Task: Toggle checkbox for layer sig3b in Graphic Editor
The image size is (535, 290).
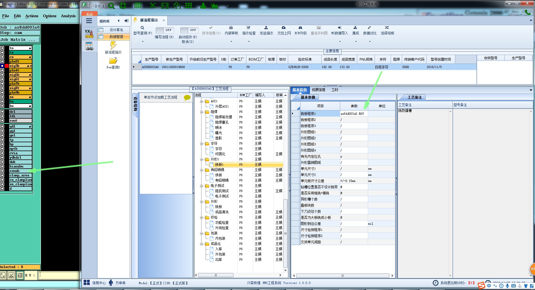Action: click(x=2, y=66)
